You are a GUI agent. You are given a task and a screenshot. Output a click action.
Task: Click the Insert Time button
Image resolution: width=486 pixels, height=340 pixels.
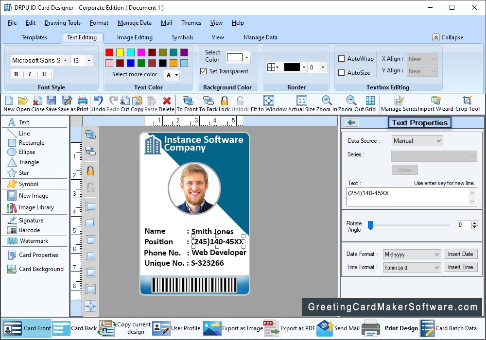(461, 267)
